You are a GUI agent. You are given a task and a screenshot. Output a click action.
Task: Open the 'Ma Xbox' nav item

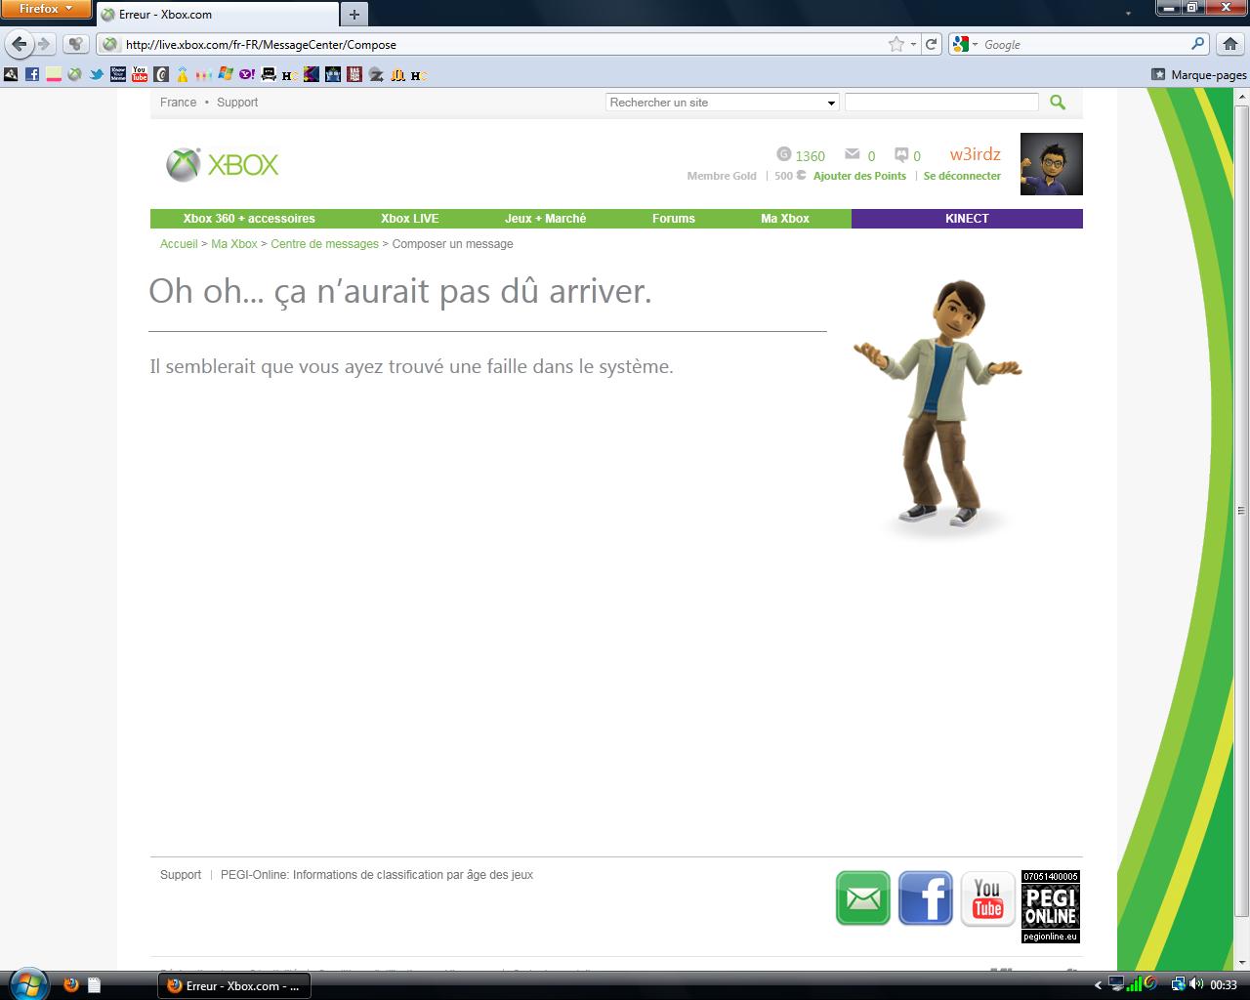[x=785, y=219]
